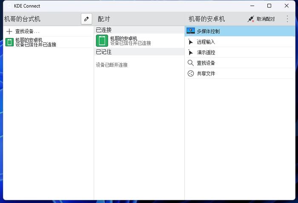Click the KDE Connect app icon in title bar
This screenshot has width=298, height=203.
pyautogui.click(x=9, y=6)
